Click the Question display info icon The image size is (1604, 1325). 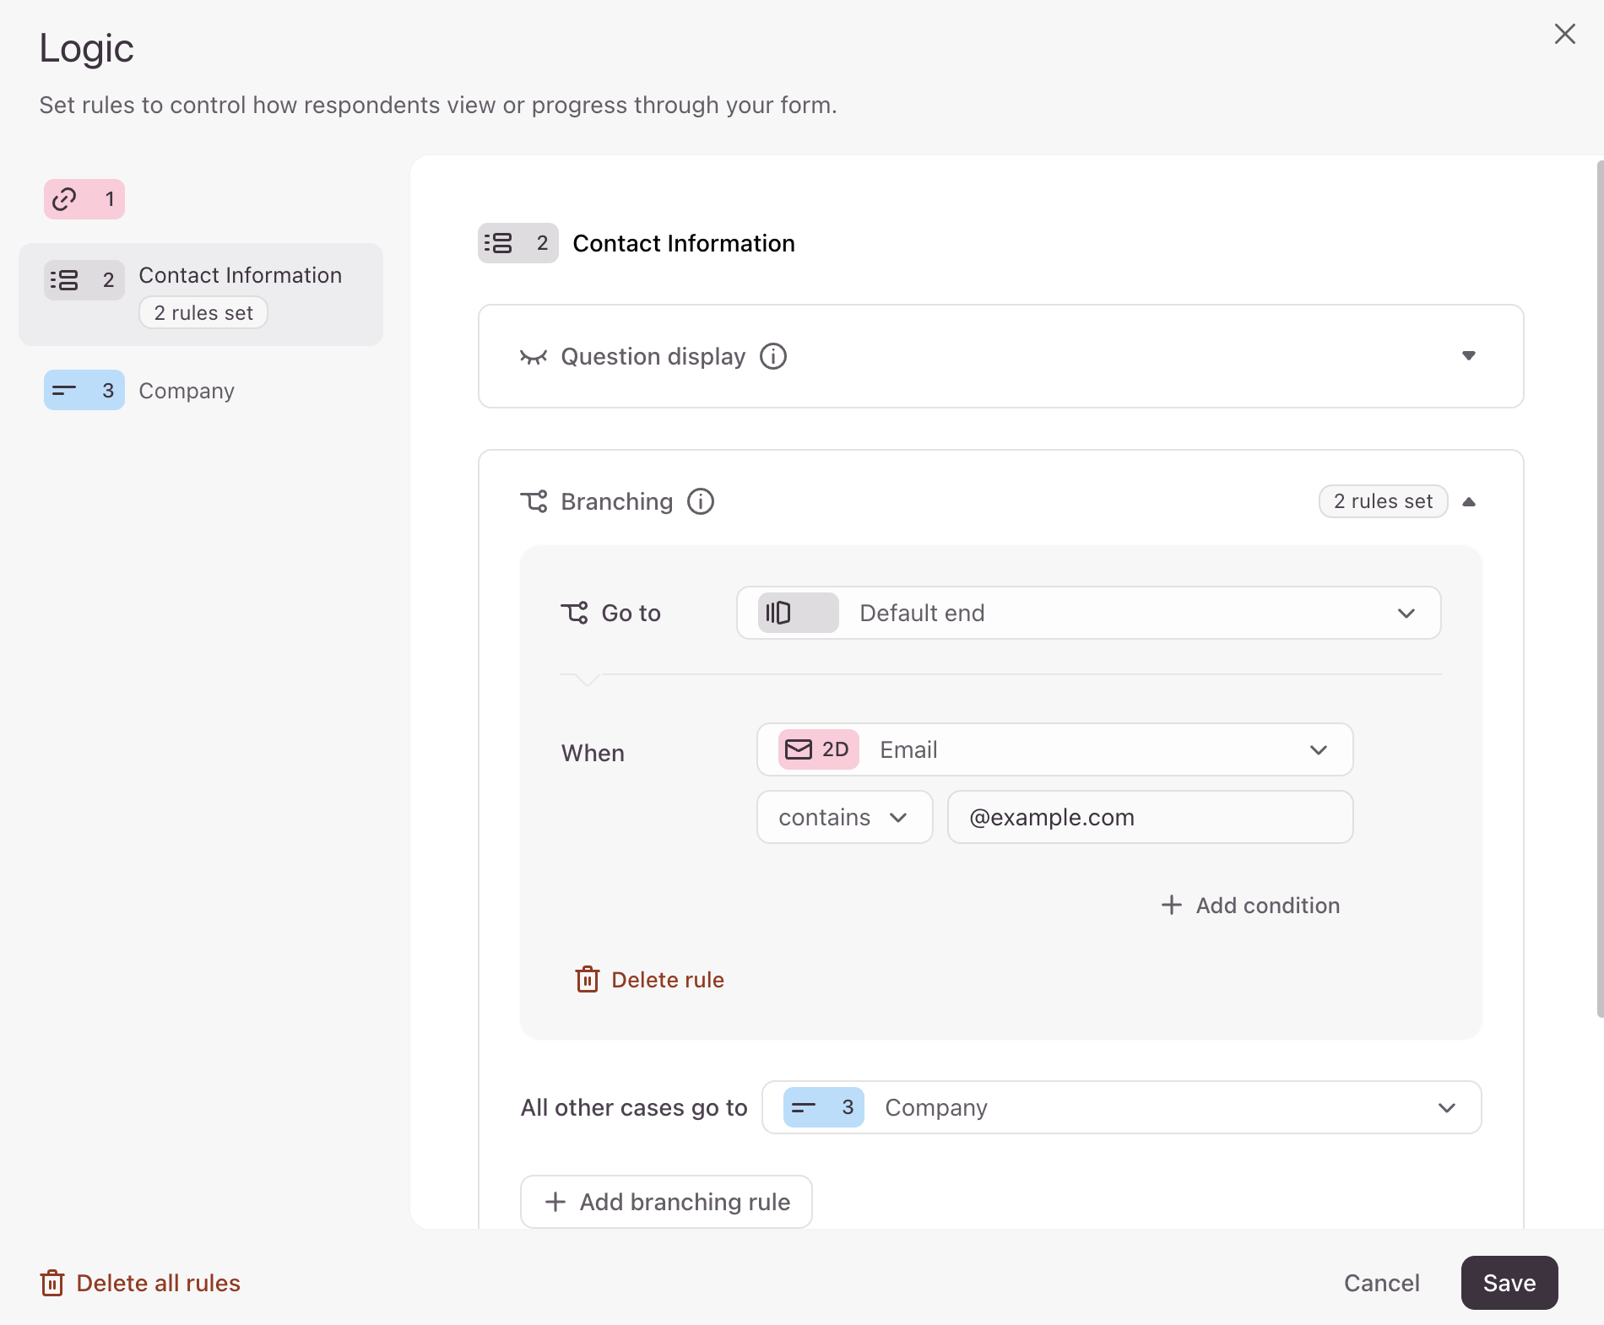click(773, 356)
